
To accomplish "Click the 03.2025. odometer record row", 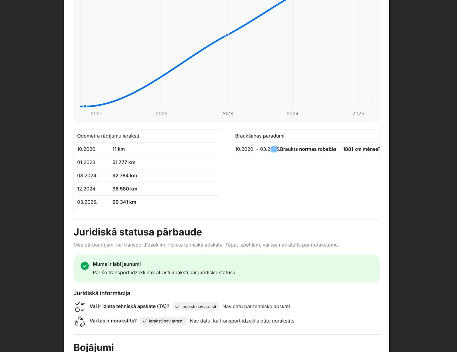I will point(147,202).
